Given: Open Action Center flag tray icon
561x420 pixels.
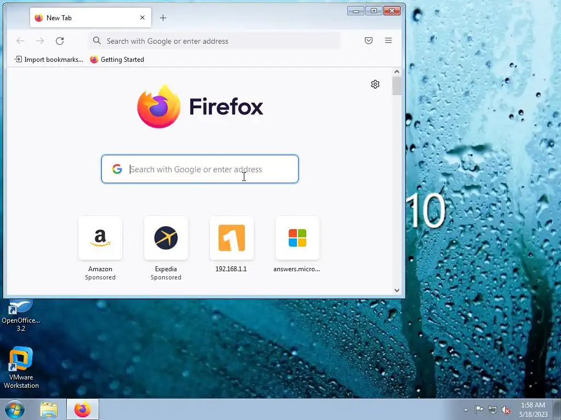Looking at the screenshot, I should tap(479, 410).
